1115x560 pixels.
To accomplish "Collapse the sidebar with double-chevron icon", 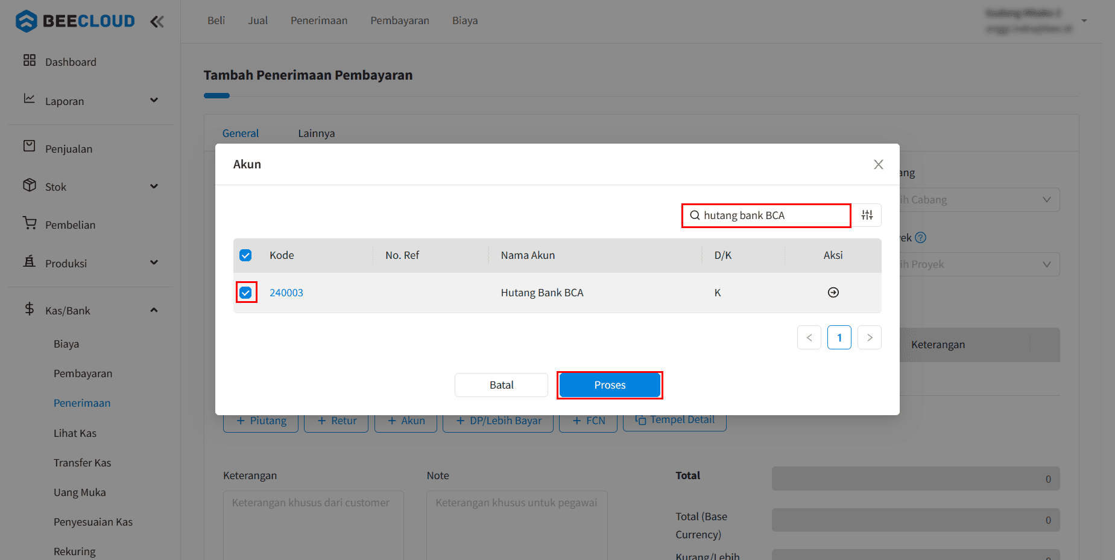I will click(x=157, y=22).
